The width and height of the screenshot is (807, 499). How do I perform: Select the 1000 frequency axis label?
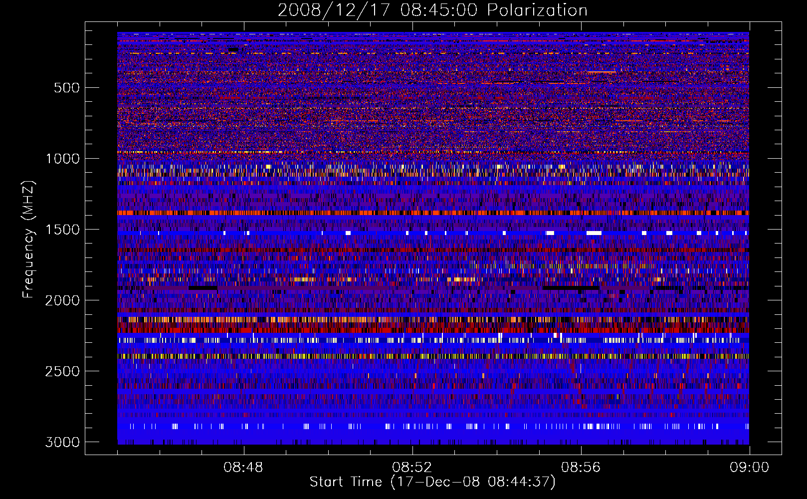tap(62, 159)
